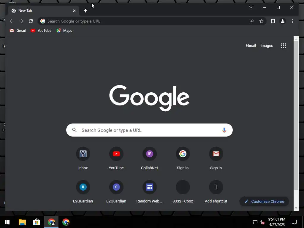Open the Gmail bookmark in bookmarks bar
Viewport: 304px width, 228px height.
point(18,31)
